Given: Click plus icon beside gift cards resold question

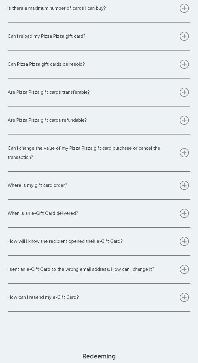Looking at the screenshot, I should [184, 64].
